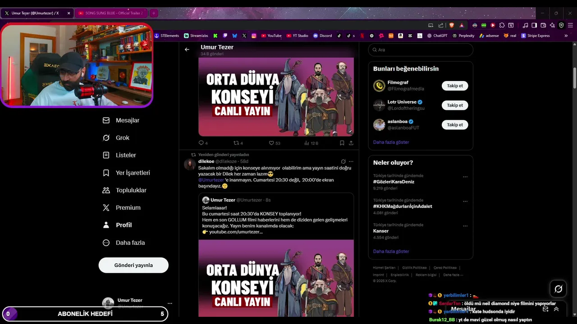The height and width of the screenshot is (324, 577).
Task: Open Listeler in the sidebar
Action: (119, 155)
